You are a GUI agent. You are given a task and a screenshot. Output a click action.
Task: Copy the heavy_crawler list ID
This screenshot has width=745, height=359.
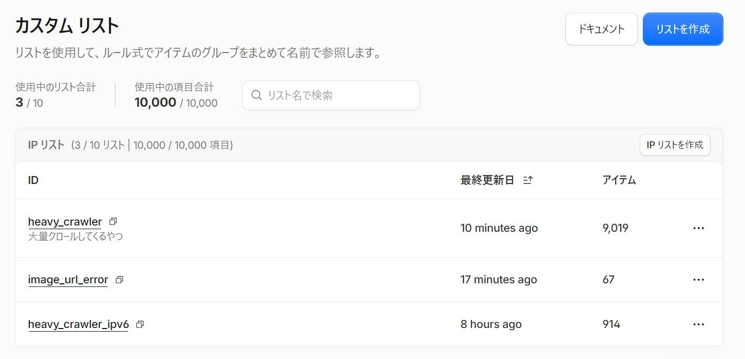click(113, 221)
